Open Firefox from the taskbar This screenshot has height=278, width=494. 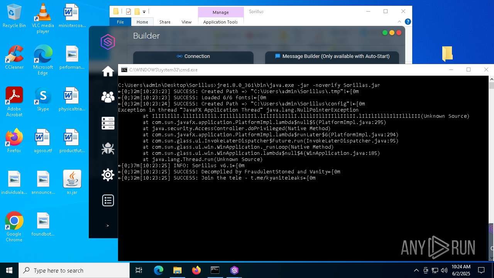point(196,270)
